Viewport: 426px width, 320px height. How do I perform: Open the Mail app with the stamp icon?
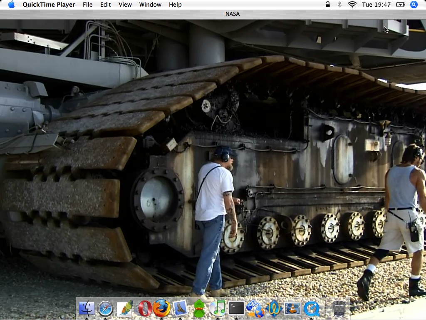tap(180, 309)
